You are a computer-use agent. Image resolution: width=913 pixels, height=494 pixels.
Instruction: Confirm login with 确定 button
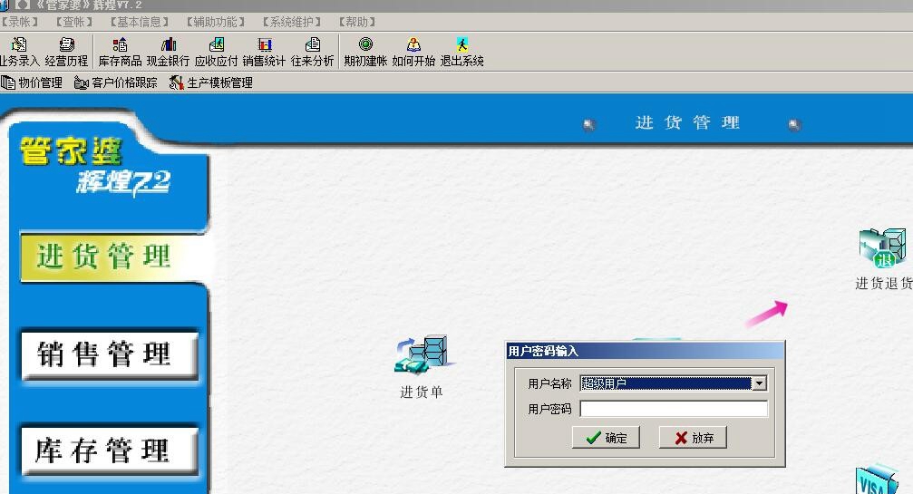pyautogui.click(x=606, y=438)
